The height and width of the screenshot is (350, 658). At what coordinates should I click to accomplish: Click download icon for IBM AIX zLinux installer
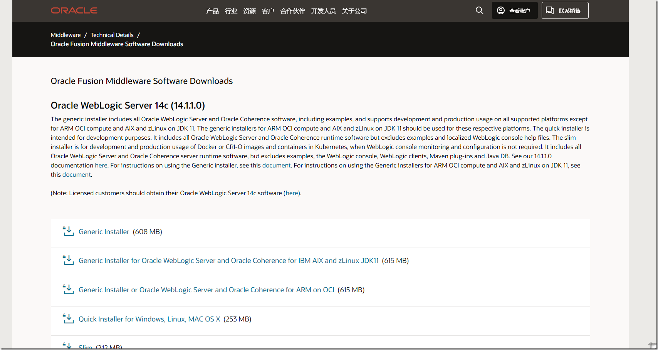pyautogui.click(x=68, y=260)
